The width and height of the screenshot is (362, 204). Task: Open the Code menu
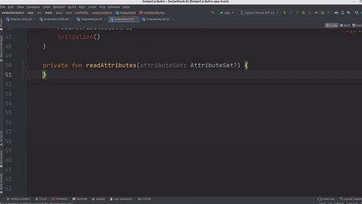pyautogui.click(x=46, y=7)
